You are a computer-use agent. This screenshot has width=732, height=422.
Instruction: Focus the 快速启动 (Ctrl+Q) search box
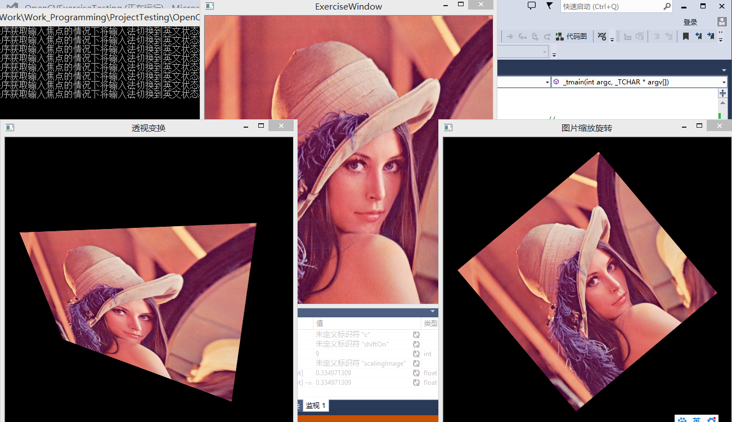tap(616, 7)
